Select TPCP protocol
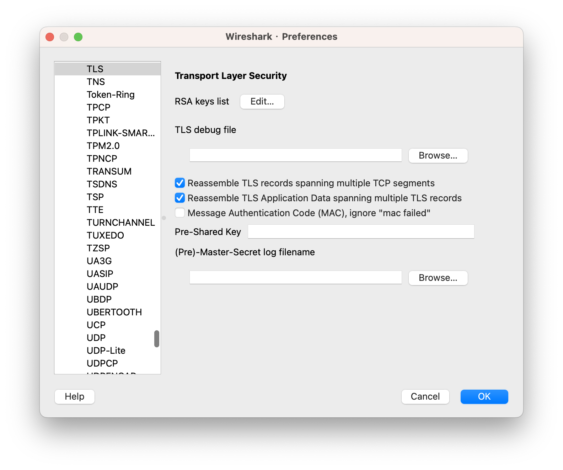The image size is (563, 470). tap(107, 107)
